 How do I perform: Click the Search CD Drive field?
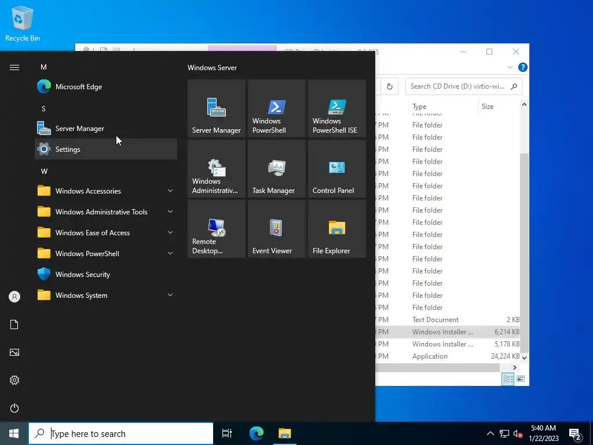tap(464, 86)
